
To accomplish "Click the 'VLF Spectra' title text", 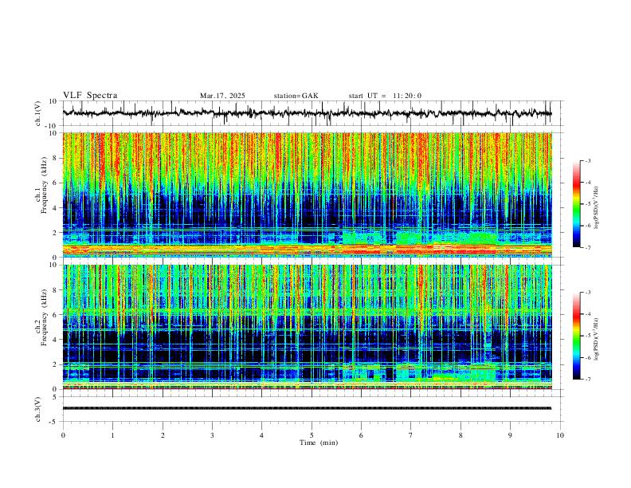I will [x=90, y=96].
